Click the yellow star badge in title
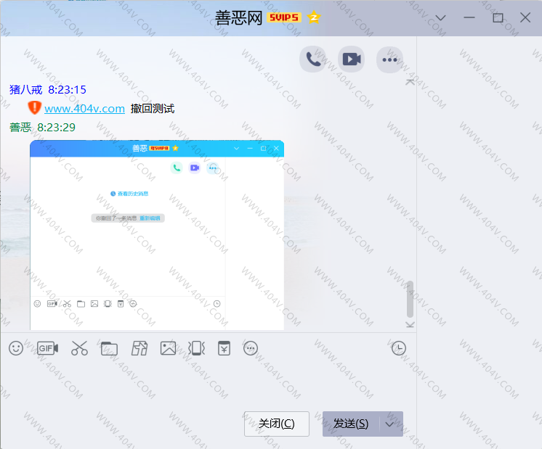 point(314,17)
